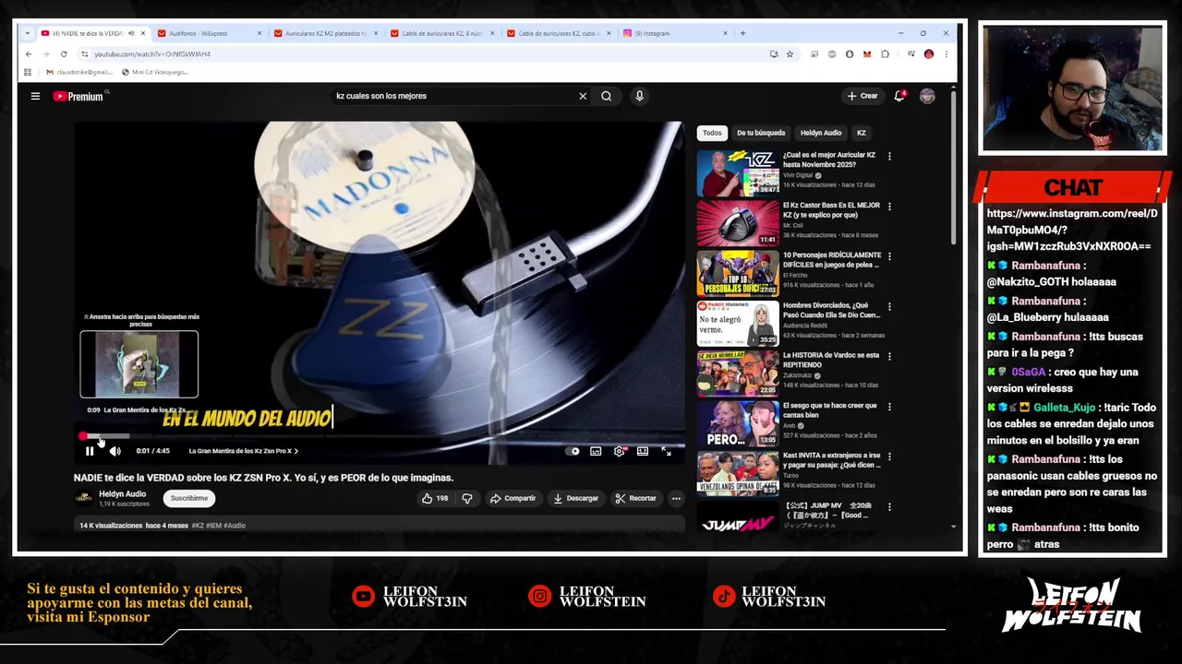Seek on the red video progress bar
The width and height of the screenshot is (1182, 664).
[379, 436]
